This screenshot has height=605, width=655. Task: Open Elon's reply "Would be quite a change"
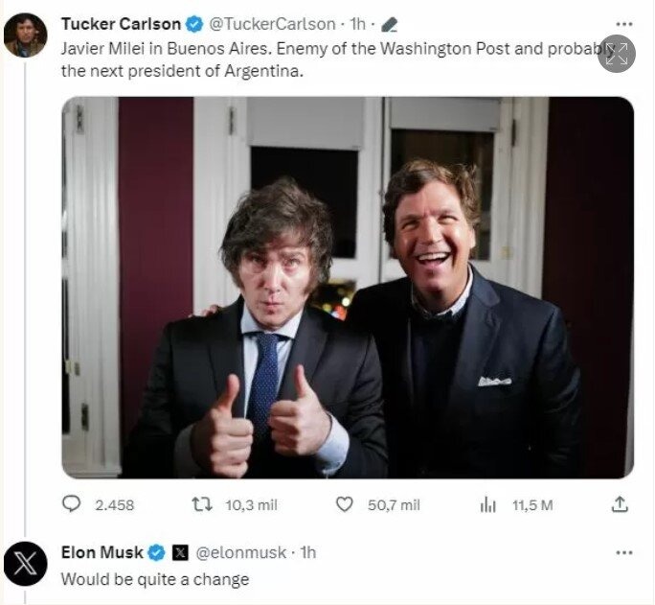coord(155,579)
